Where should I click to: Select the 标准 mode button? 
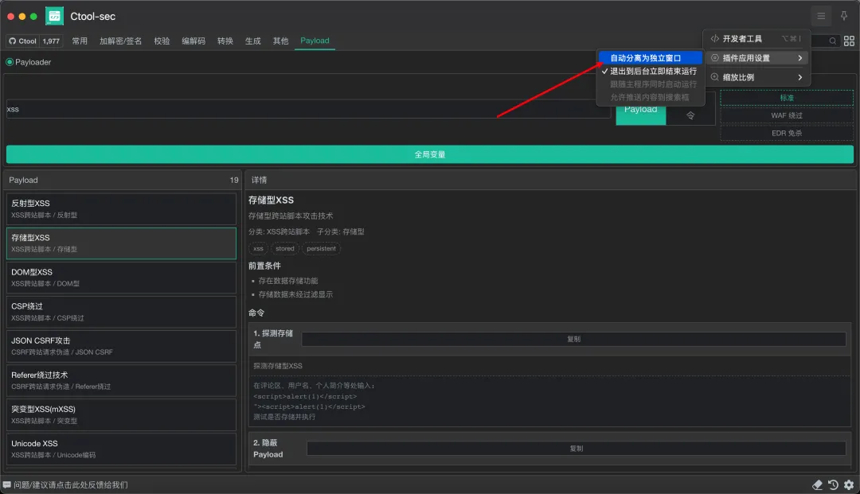coord(787,98)
